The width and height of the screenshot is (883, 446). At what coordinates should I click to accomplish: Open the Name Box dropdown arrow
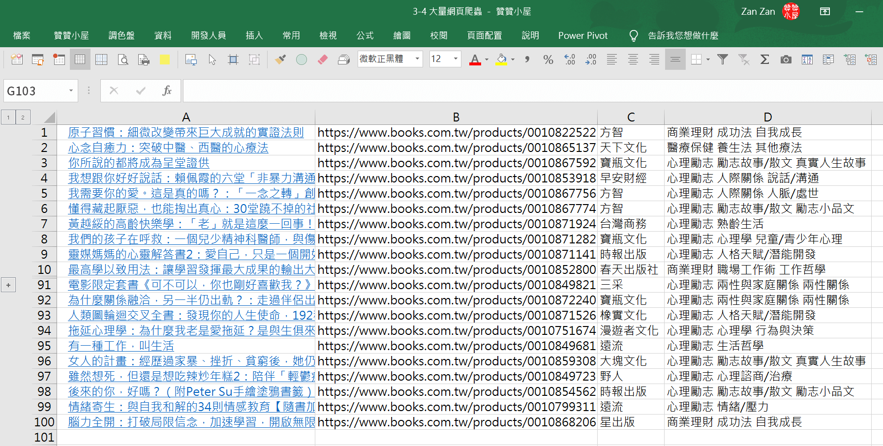pyautogui.click(x=71, y=90)
